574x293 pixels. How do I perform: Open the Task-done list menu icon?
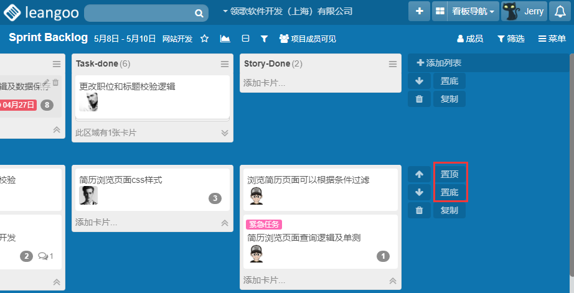point(225,64)
